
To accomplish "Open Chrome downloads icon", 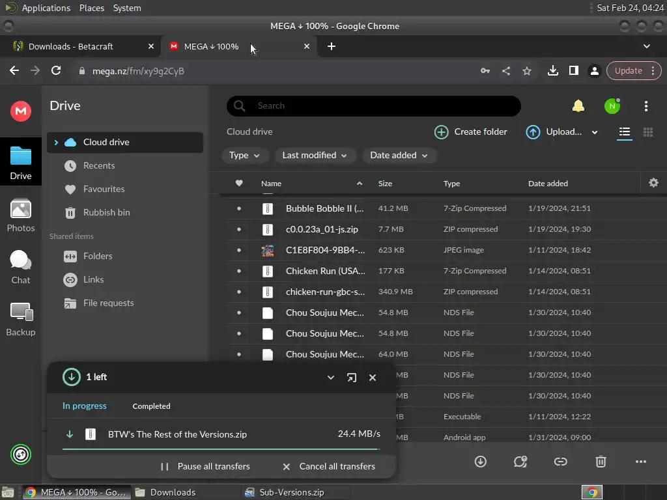I will click(552, 70).
